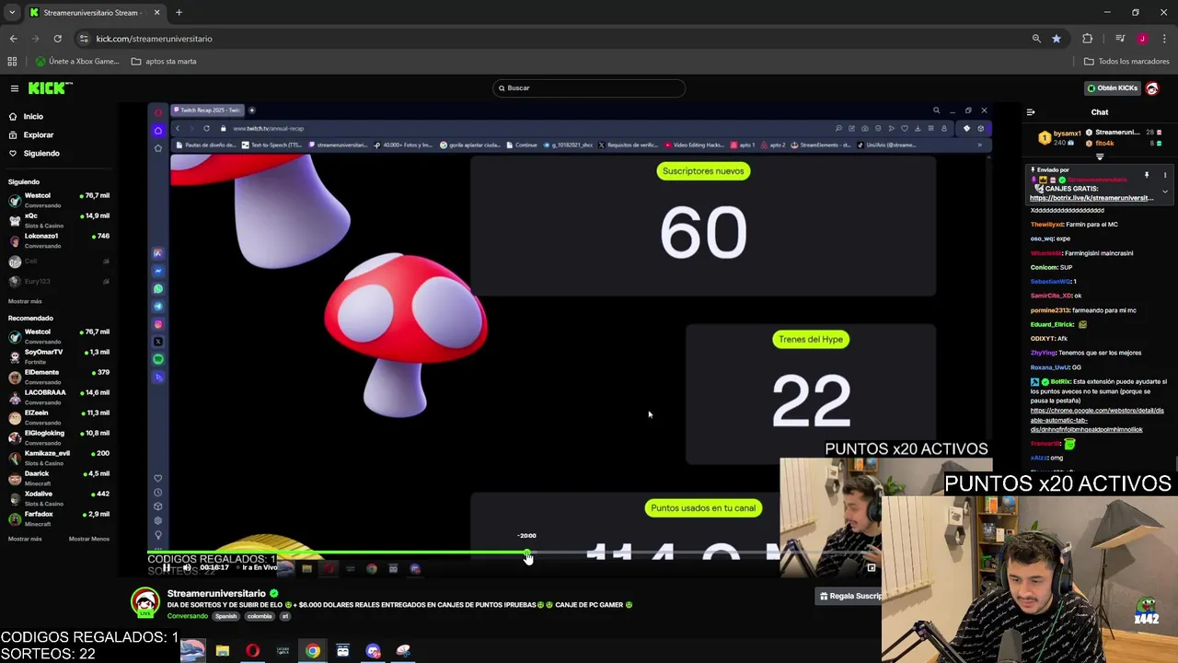
Task: Zoom page with magnifier icon in address bar
Action: coord(1036,39)
